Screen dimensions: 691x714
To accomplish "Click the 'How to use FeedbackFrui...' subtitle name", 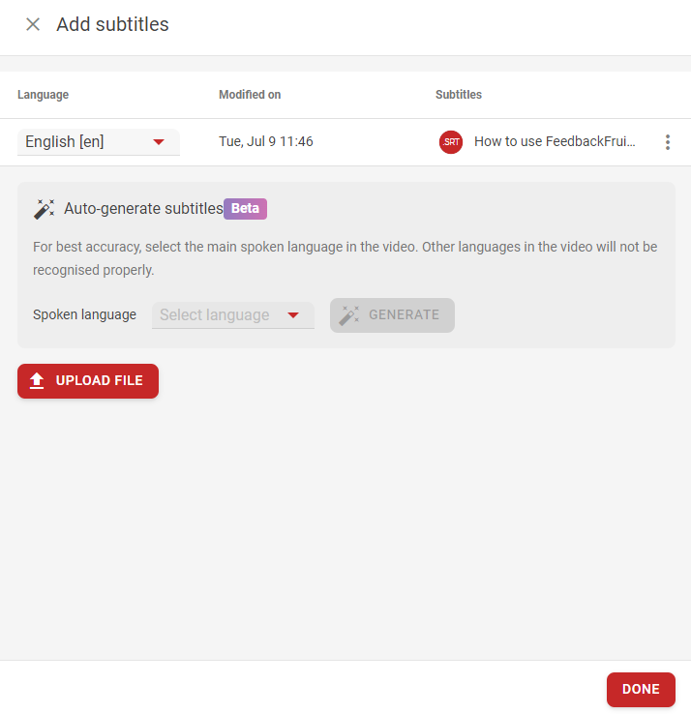I will coord(555,141).
